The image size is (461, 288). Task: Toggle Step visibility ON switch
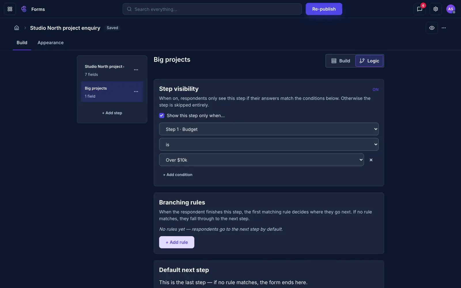[x=375, y=90]
